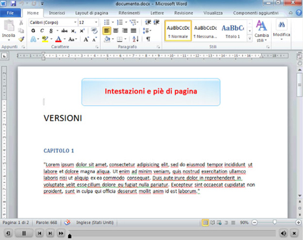Click the Shading paint bucket icon
The image size is (303, 240).
(x=107, y=39)
